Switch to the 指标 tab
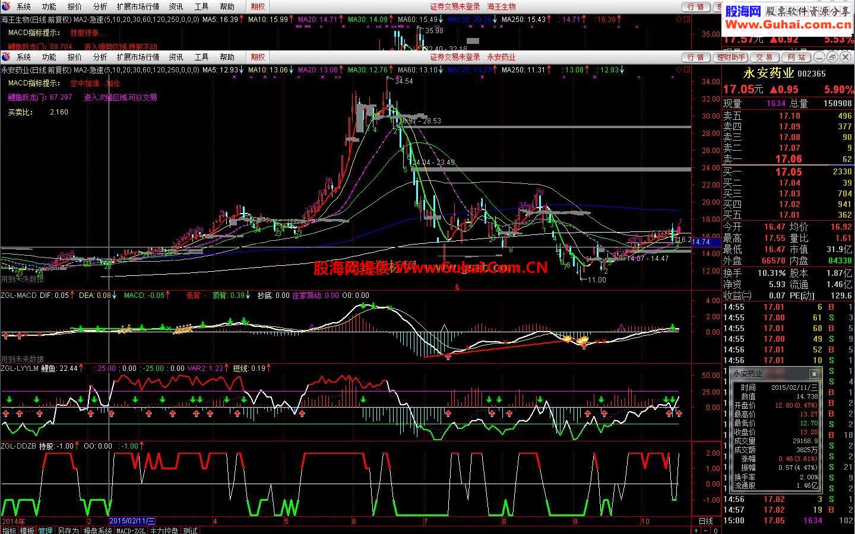The image size is (855, 534). click(x=9, y=530)
